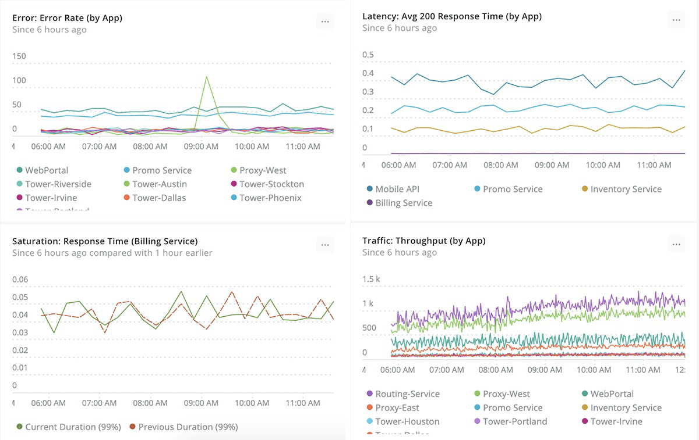Click 'Since 6 hours ago' under Traffic title
This screenshot has height=440, width=699.
pos(400,252)
